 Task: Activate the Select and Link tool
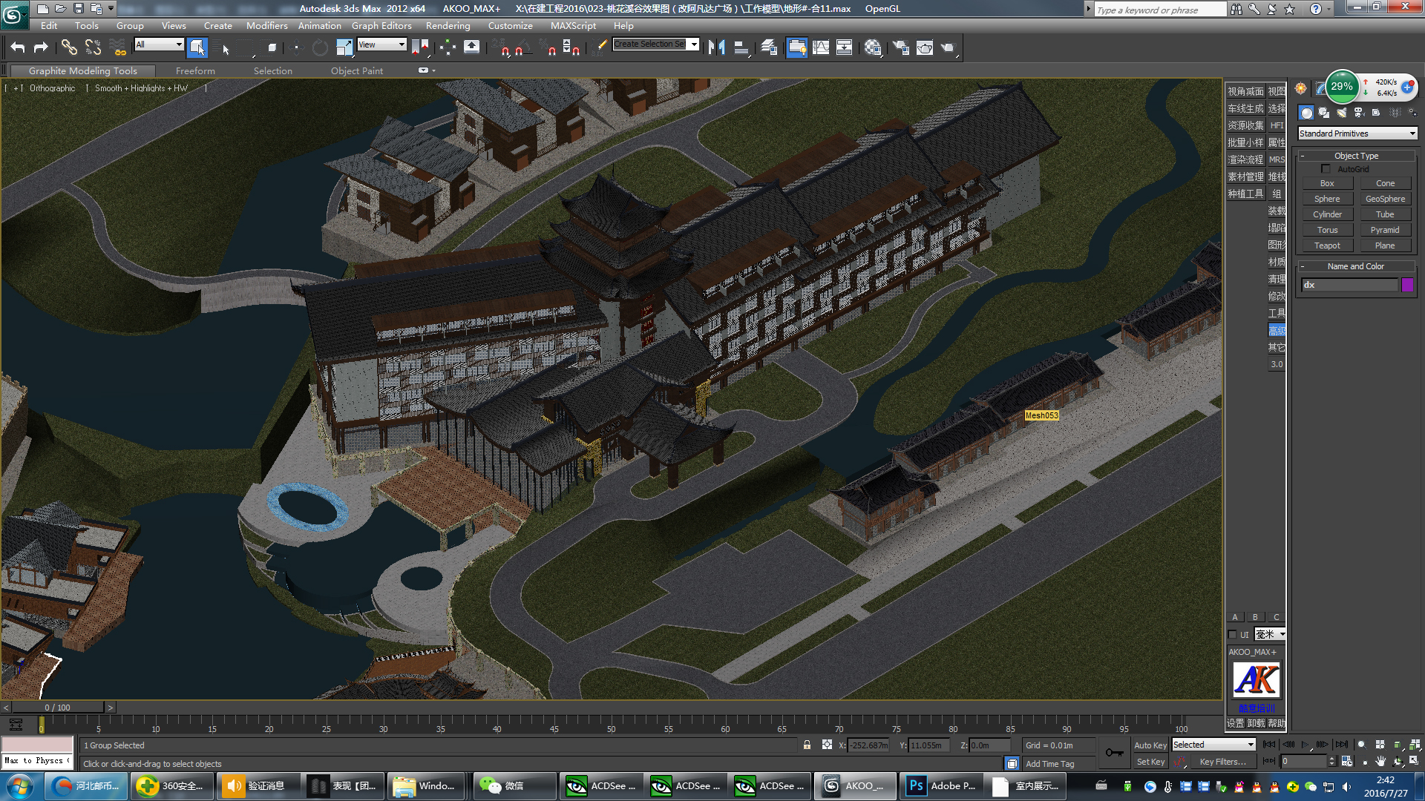(69, 47)
